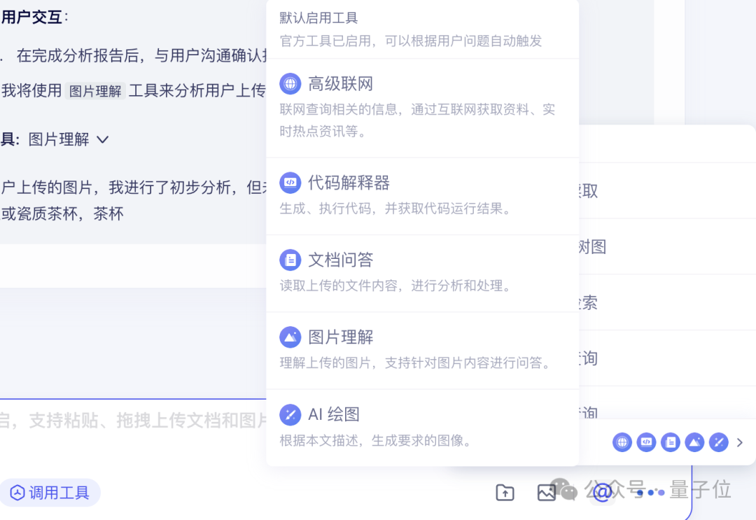Click the image upload icon in input bar
The width and height of the screenshot is (756, 520).
click(x=546, y=493)
